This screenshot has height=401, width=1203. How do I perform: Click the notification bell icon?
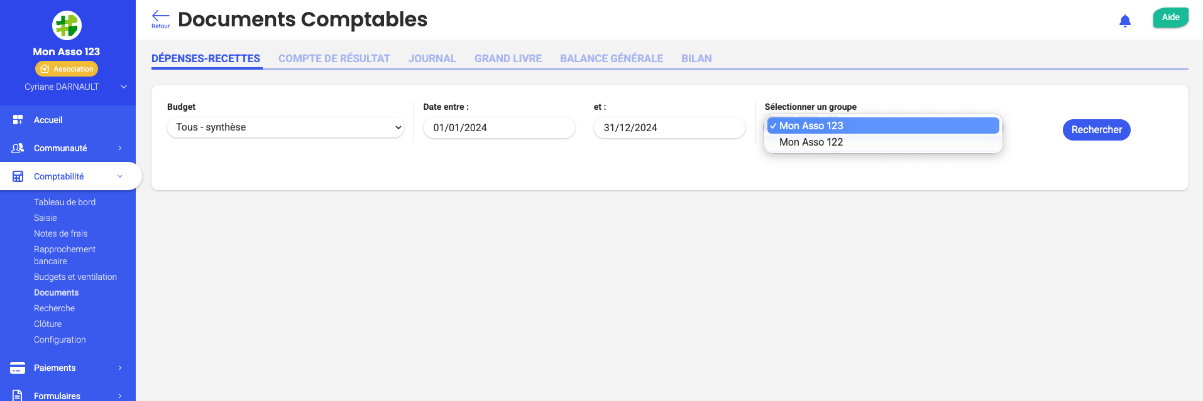[1125, 21]
